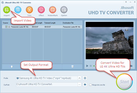The width and height of the screenshot is (137, 93).
Task: Select the Panasonic Lumix 4K Vid source name
Action: pos(20,27)
